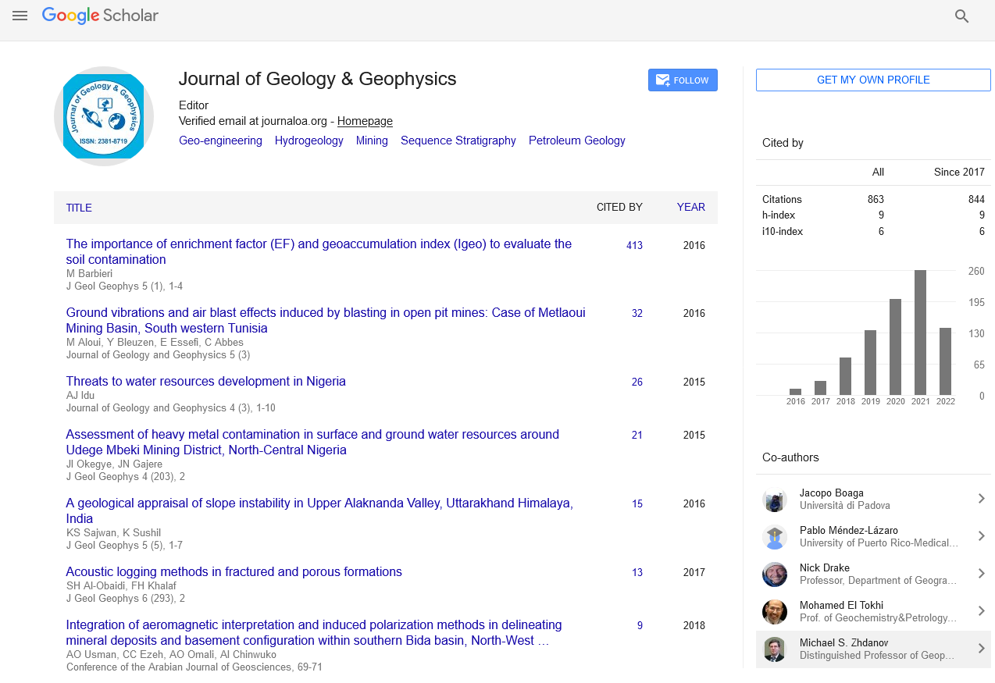995x683 pixels.
Task: Click Nick Drake's profile photo
Action: (775, 575)
